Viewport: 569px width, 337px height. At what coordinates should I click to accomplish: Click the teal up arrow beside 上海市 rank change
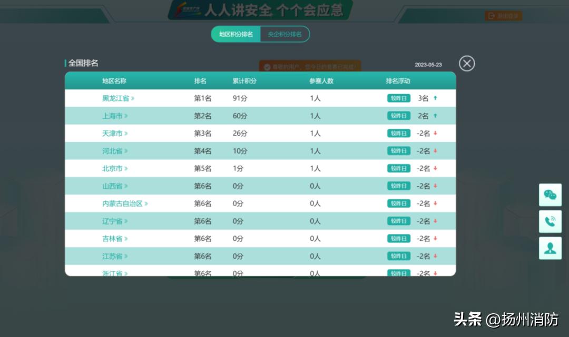point(434,116)
